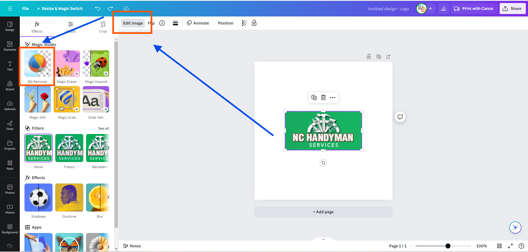Open the Elements sidebar panel

10,46
